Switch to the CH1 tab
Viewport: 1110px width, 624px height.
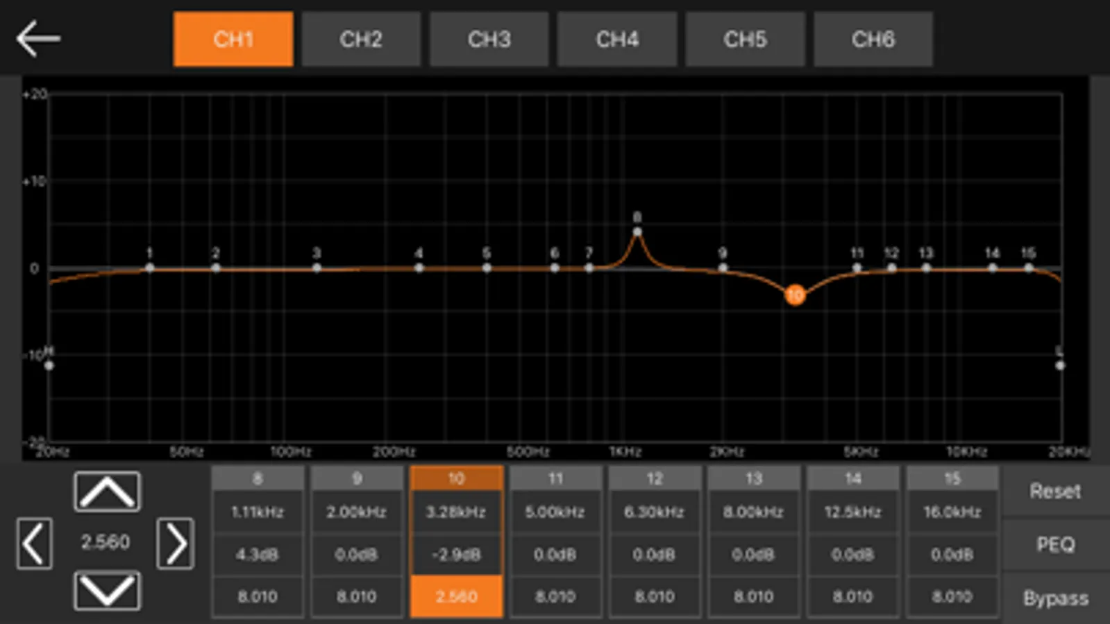point(233,39)
